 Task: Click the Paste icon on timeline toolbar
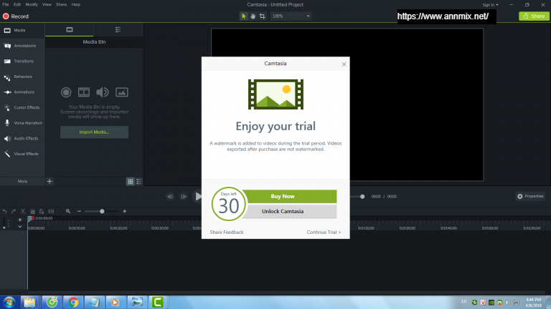tap(42, 212)
